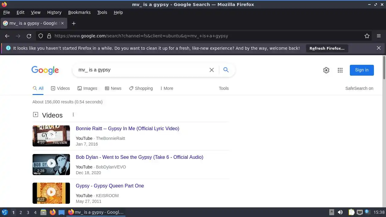Switch to workspace 2
The width and height of the screenshot is (386, 217).
[x=21, y=212]
